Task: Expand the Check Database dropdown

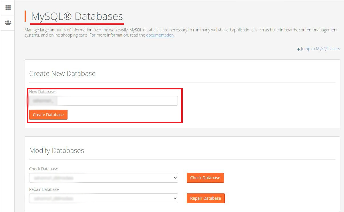Action: click(x=104, y=178)
